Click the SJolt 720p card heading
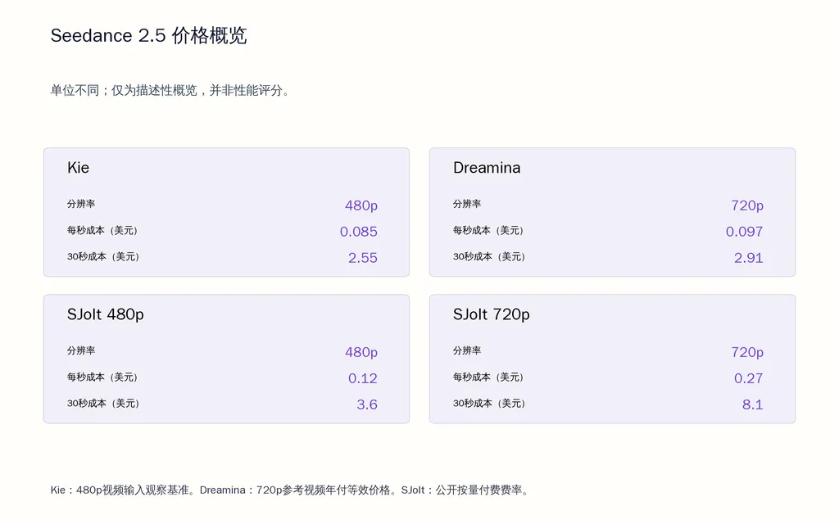Screen dimensions: 839x524 tap(492, 314)
